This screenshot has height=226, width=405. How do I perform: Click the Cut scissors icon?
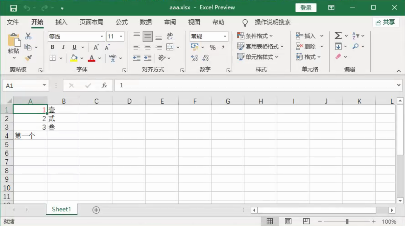pyautogui.click(x=28, y=36)
